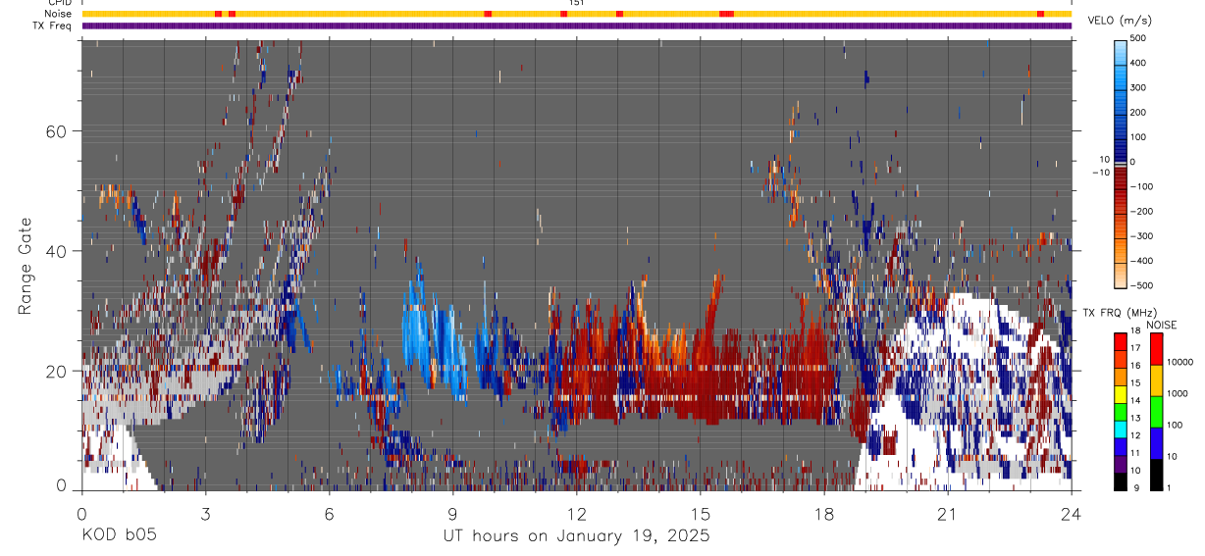Select the 12 tick on UT hours axis
Image resolution: width=1205 pixels, height=556 pixels.
576,514
